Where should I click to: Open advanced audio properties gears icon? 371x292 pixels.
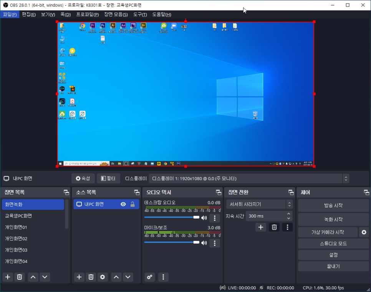coord(149,277)
